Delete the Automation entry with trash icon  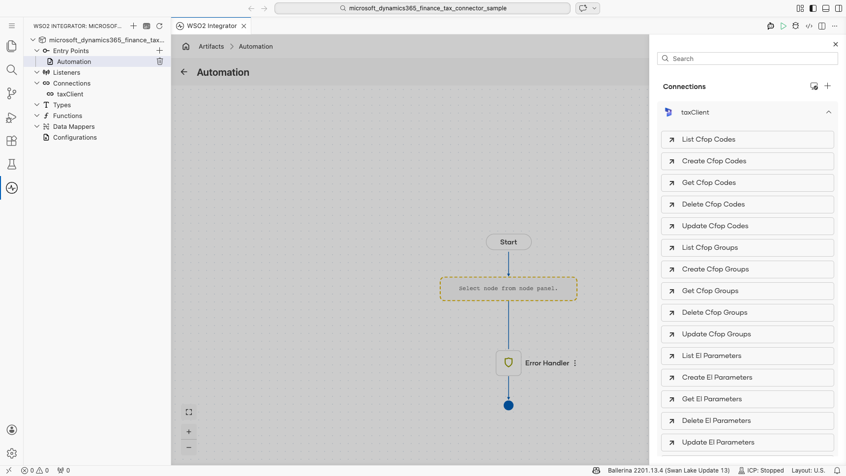coord(159,61)
